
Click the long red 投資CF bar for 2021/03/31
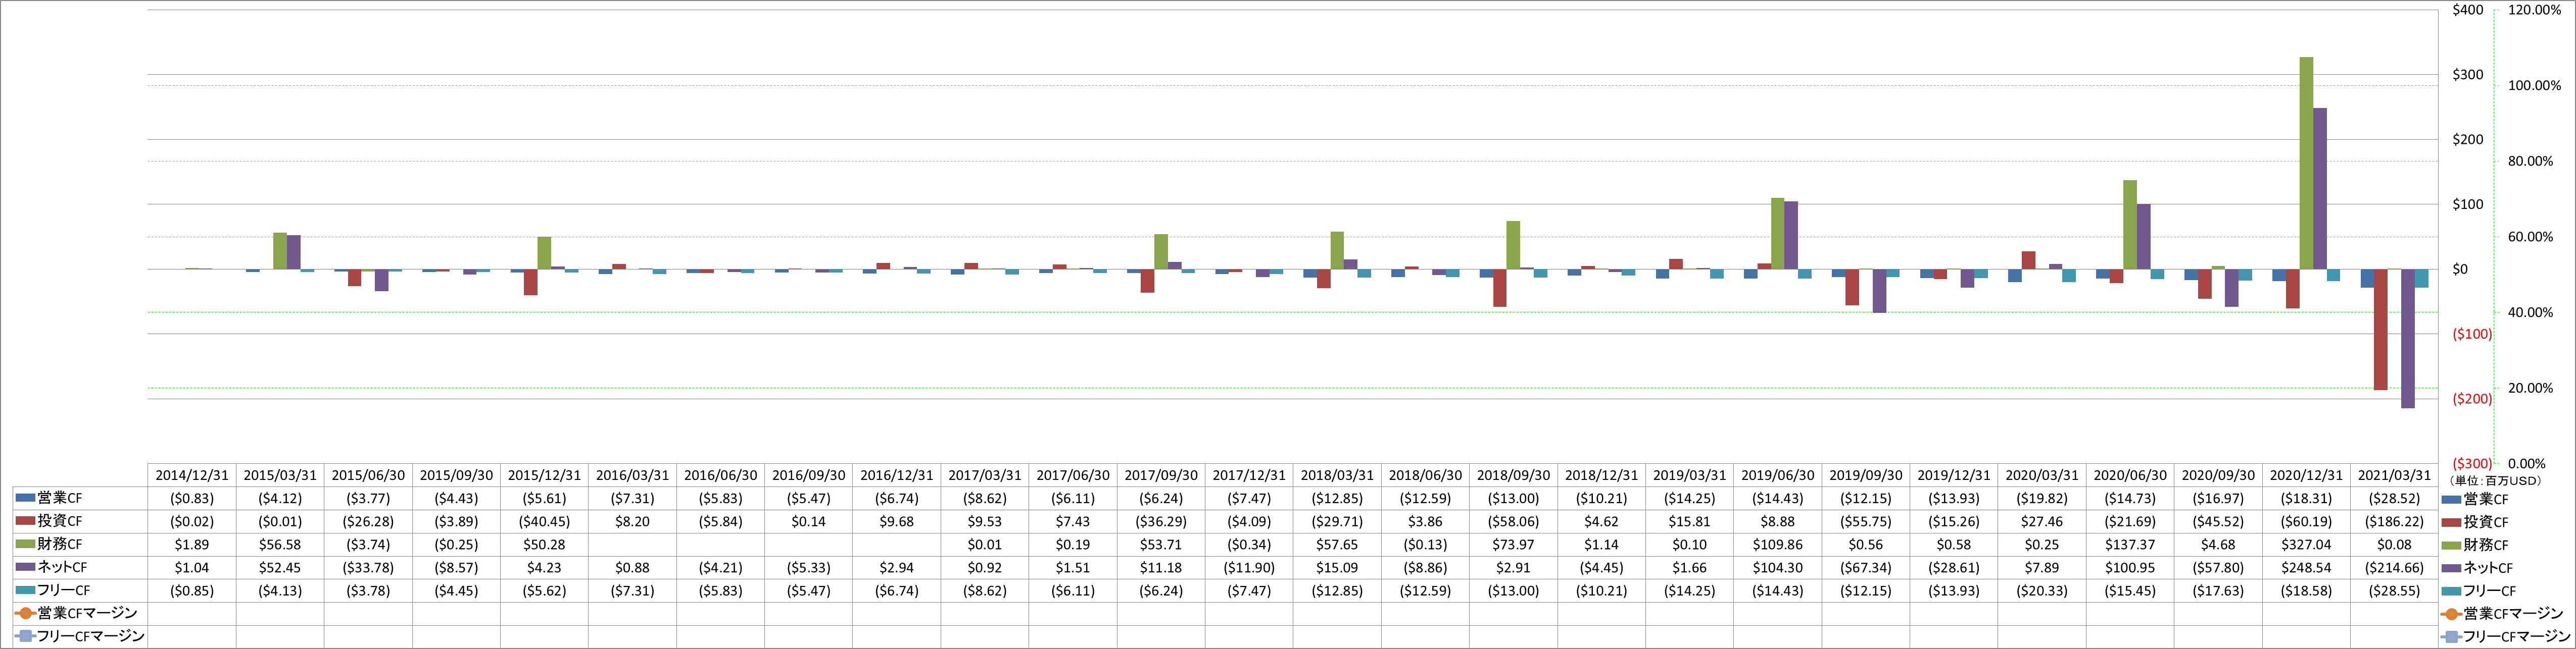(2381, 330)
